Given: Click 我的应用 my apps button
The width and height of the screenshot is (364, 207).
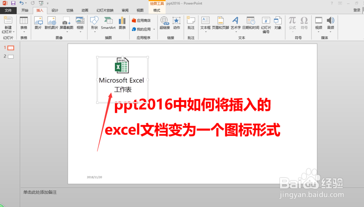Looking at the screenshot, I should click(141, 29).
